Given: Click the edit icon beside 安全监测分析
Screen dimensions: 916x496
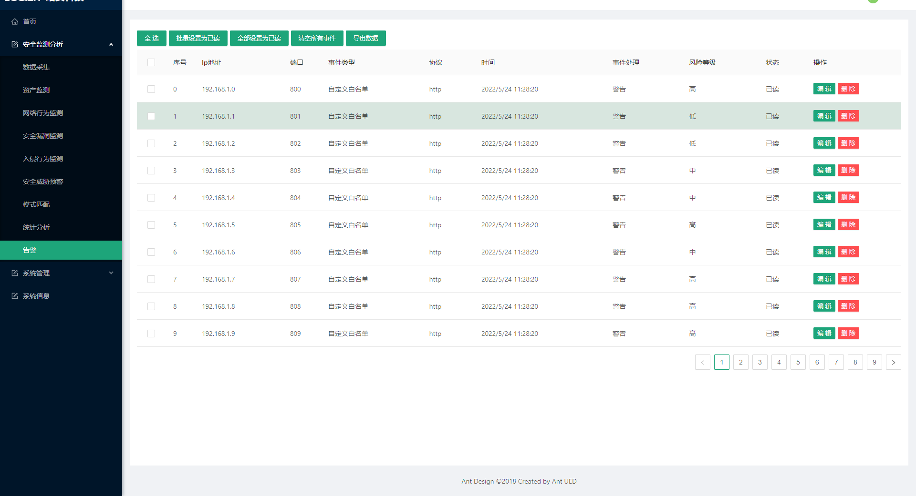Looking at the screenshot, I should tap(15, 44).
